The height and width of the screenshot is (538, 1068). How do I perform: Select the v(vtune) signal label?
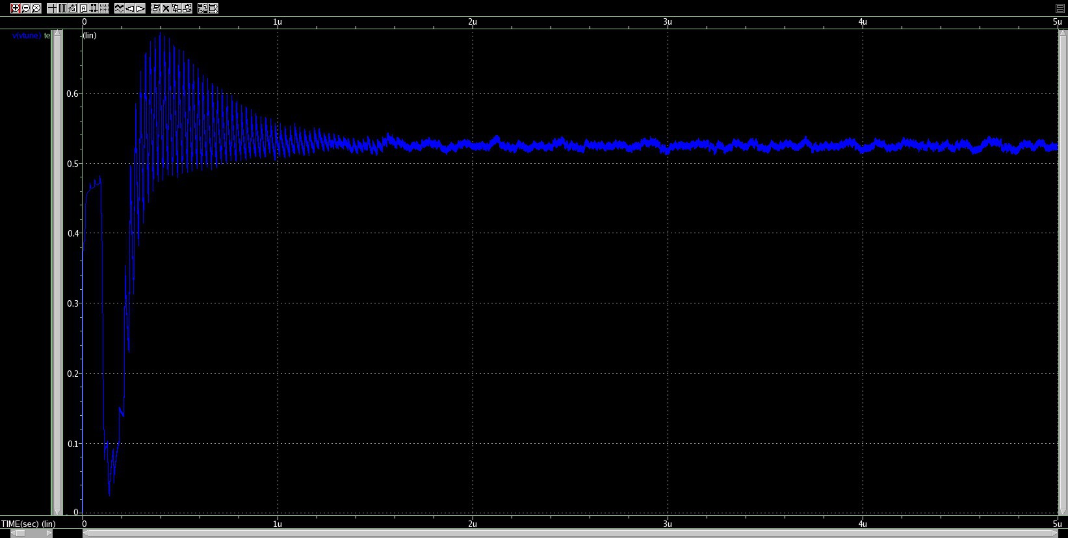click(27, 36)
